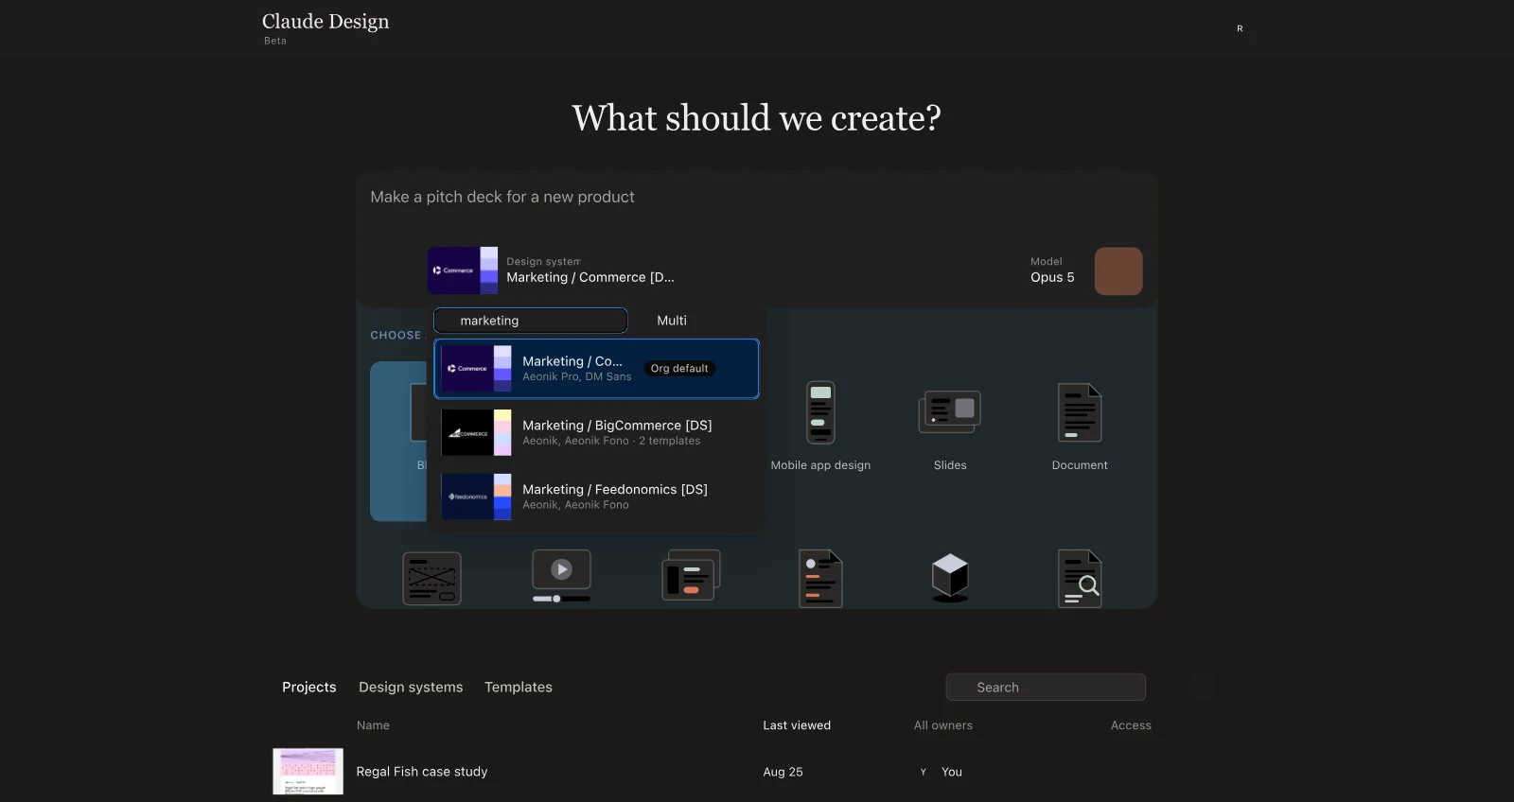Viewport: 1514px width, 802px height.
Task: Open the Regal Fish case study thumbnail
Action: pos(308,772)
